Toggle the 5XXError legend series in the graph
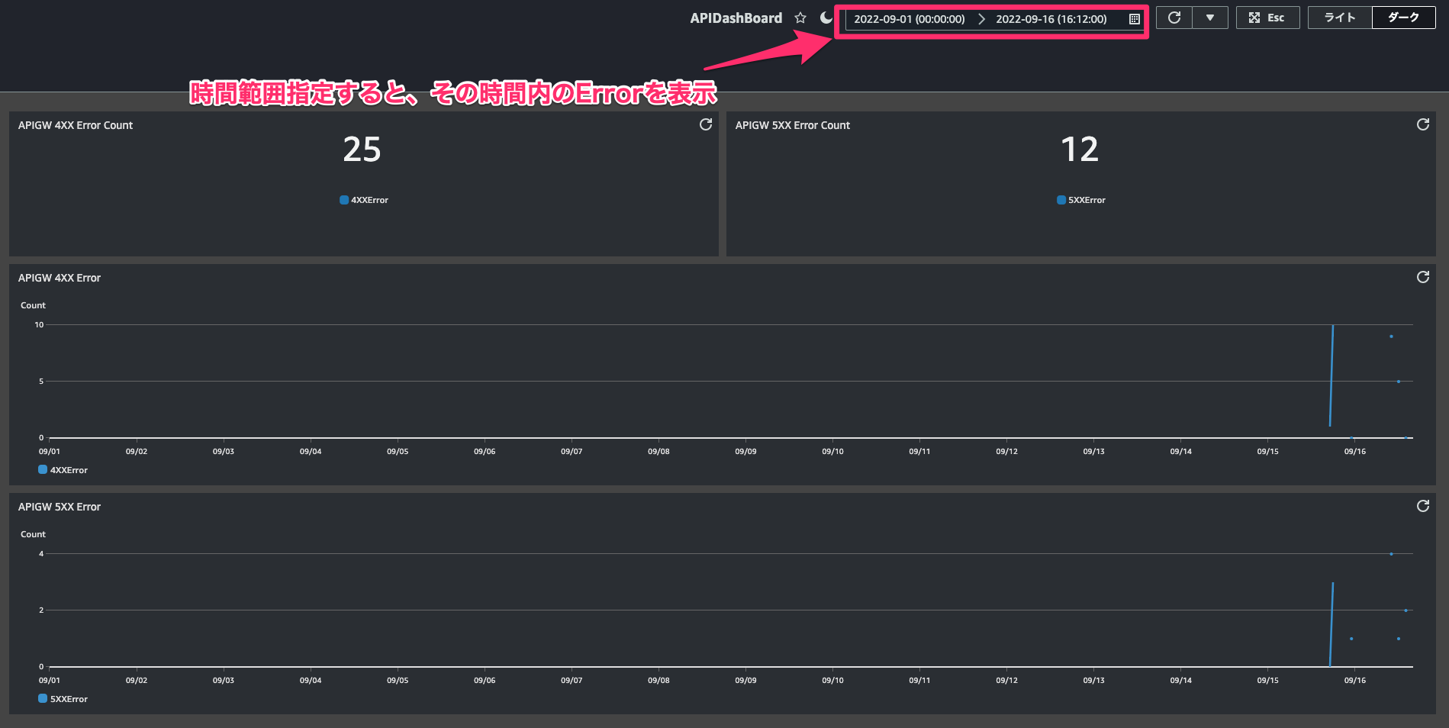The height and width of the screenshot is (728, 1449). (x=68, y=699)
